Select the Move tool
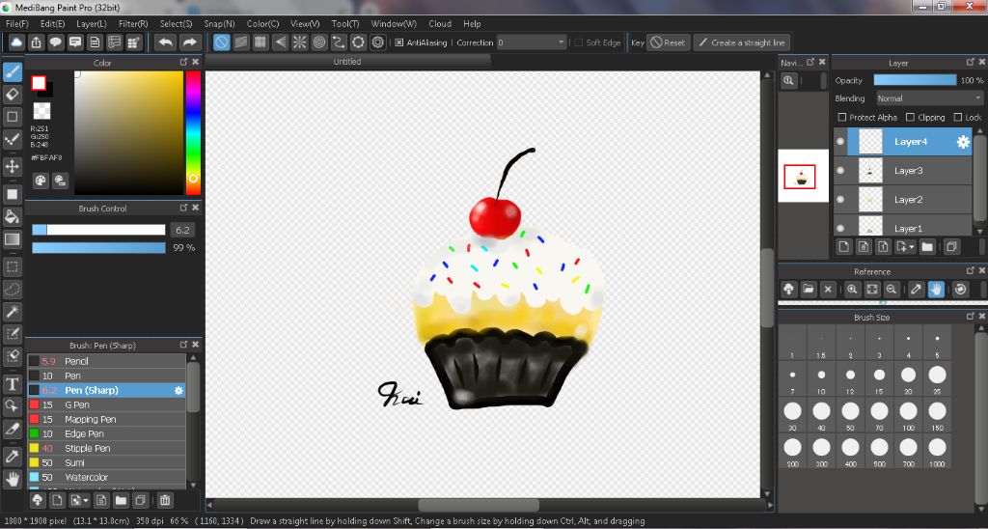 click(12, 166)
